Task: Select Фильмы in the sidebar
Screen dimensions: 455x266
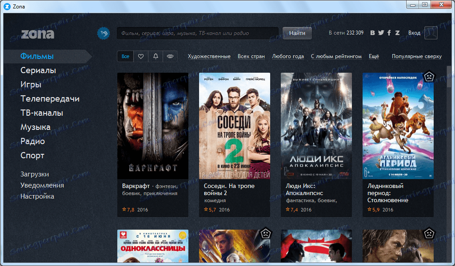Action: click(x=37, y=56)
